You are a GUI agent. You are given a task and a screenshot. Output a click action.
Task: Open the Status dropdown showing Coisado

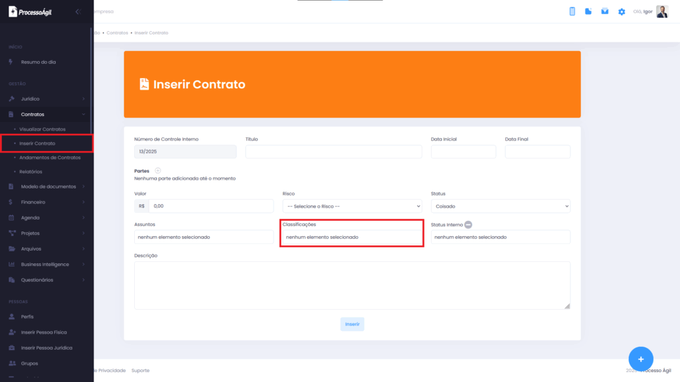(x=501, y=206)
